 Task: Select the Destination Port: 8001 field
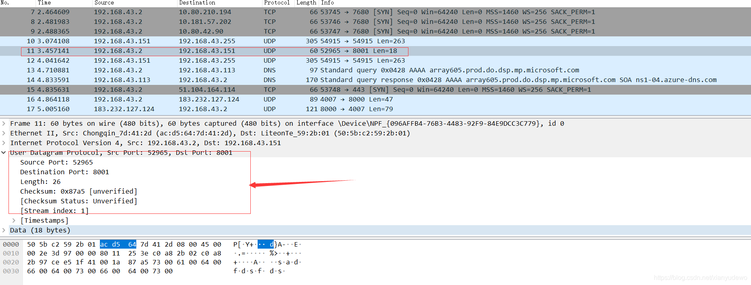[x=65, y=172]
